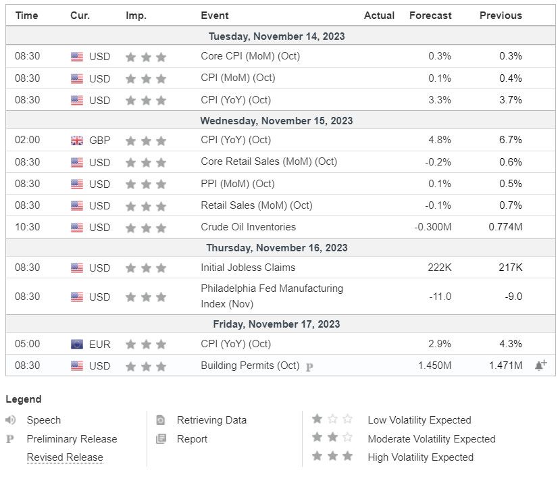Click the UK flag icon beside GBP
This screenshot has width=560, height=481.
click(x=77, y=141)
